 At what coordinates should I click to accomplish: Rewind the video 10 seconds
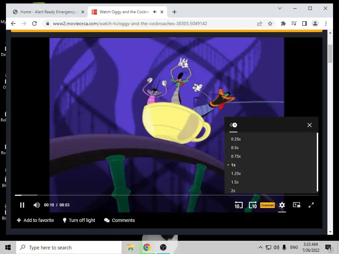(x=239, y=205)
